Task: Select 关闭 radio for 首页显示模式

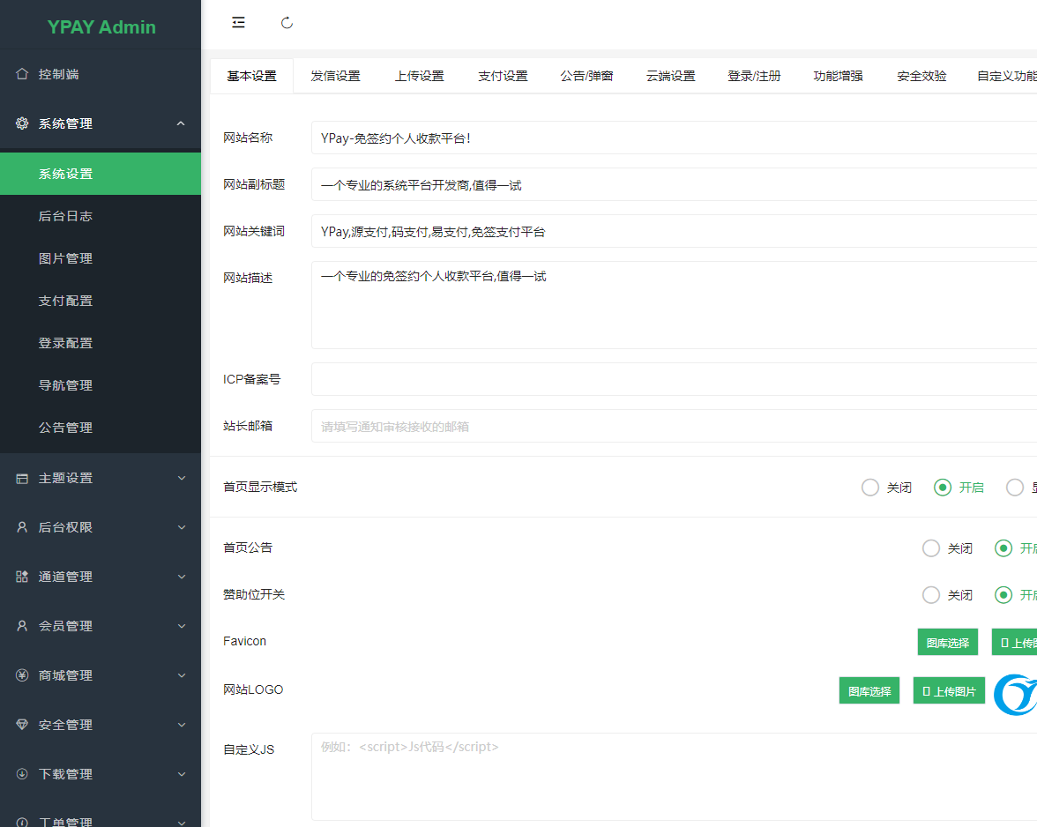Action: point(870,488)
